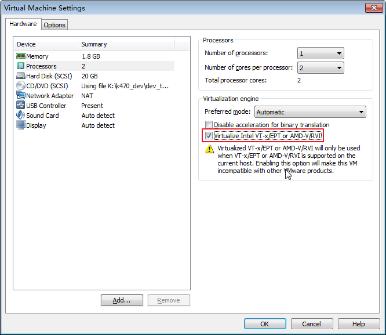Open Number of processors dropdown

(321, 53)
